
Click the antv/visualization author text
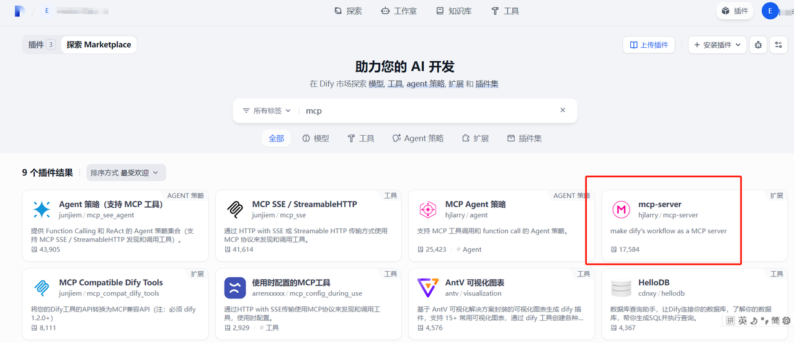[473, 293]
